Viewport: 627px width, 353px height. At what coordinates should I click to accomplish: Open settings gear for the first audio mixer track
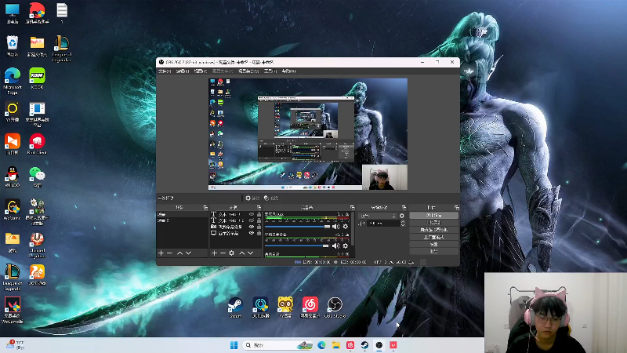coord(346,227)
